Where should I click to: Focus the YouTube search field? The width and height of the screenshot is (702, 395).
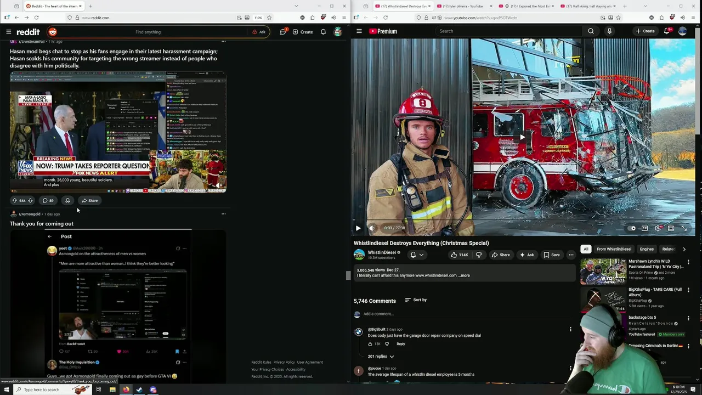(x=507, y=31)
